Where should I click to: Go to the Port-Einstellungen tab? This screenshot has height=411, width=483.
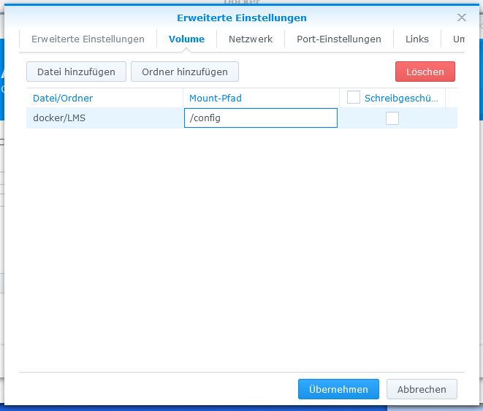tap(338, 39)
